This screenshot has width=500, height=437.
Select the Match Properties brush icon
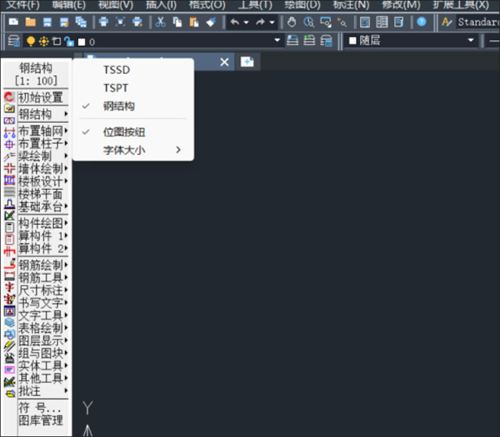click(x=211, y=22)
